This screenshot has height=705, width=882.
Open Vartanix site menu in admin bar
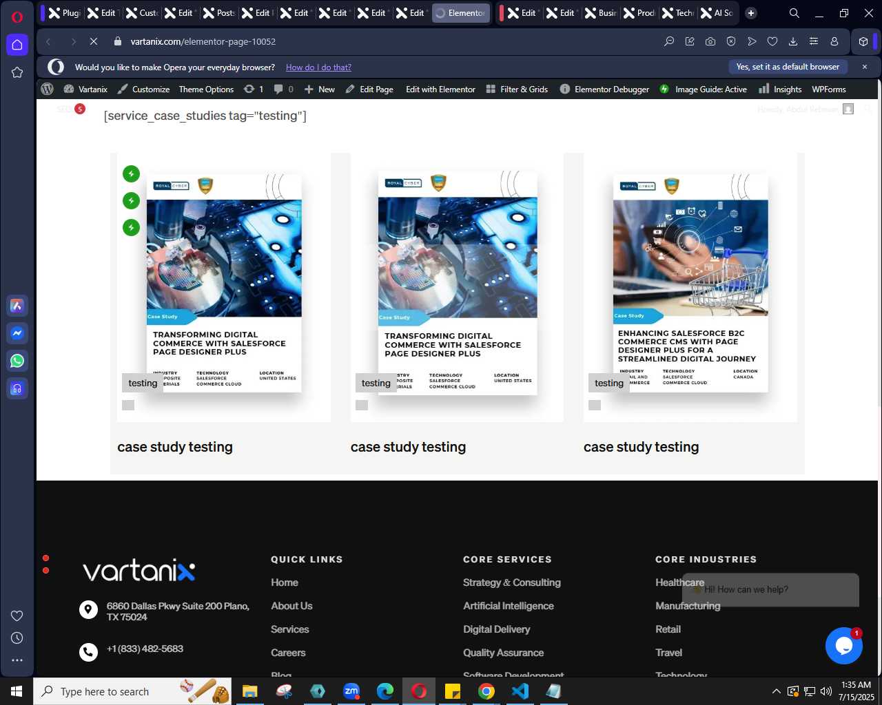[85, 89]
